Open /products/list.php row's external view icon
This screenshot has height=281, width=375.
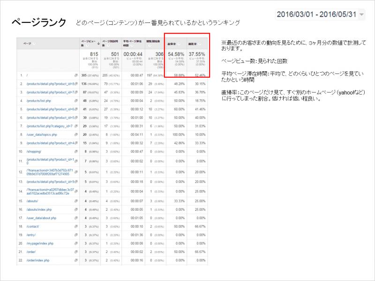(x=76, y=101)
